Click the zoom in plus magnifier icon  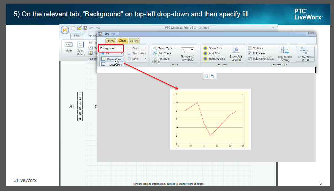click(212, 76)
